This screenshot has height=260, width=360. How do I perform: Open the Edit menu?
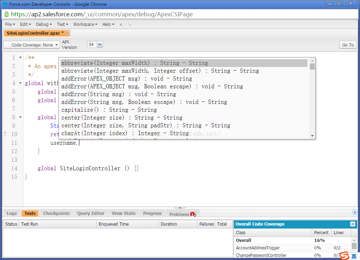[x=25, y=24]
